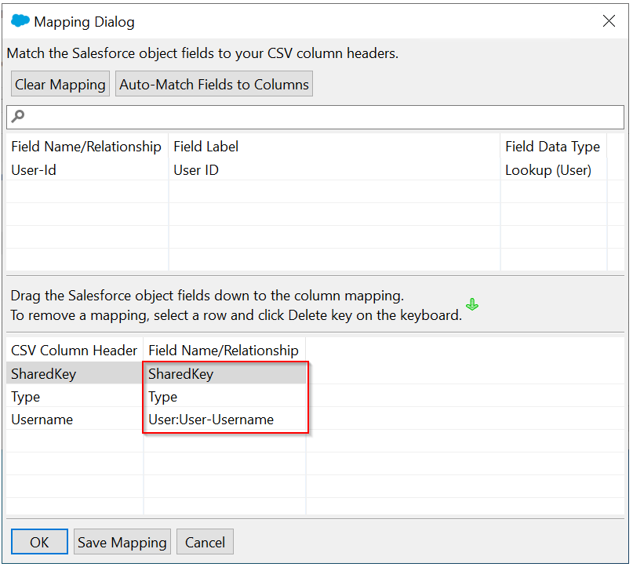Confirm mapping with the OK button
Image resolution: width=633 pixels, height=567 pixels.
pos(39,542)
